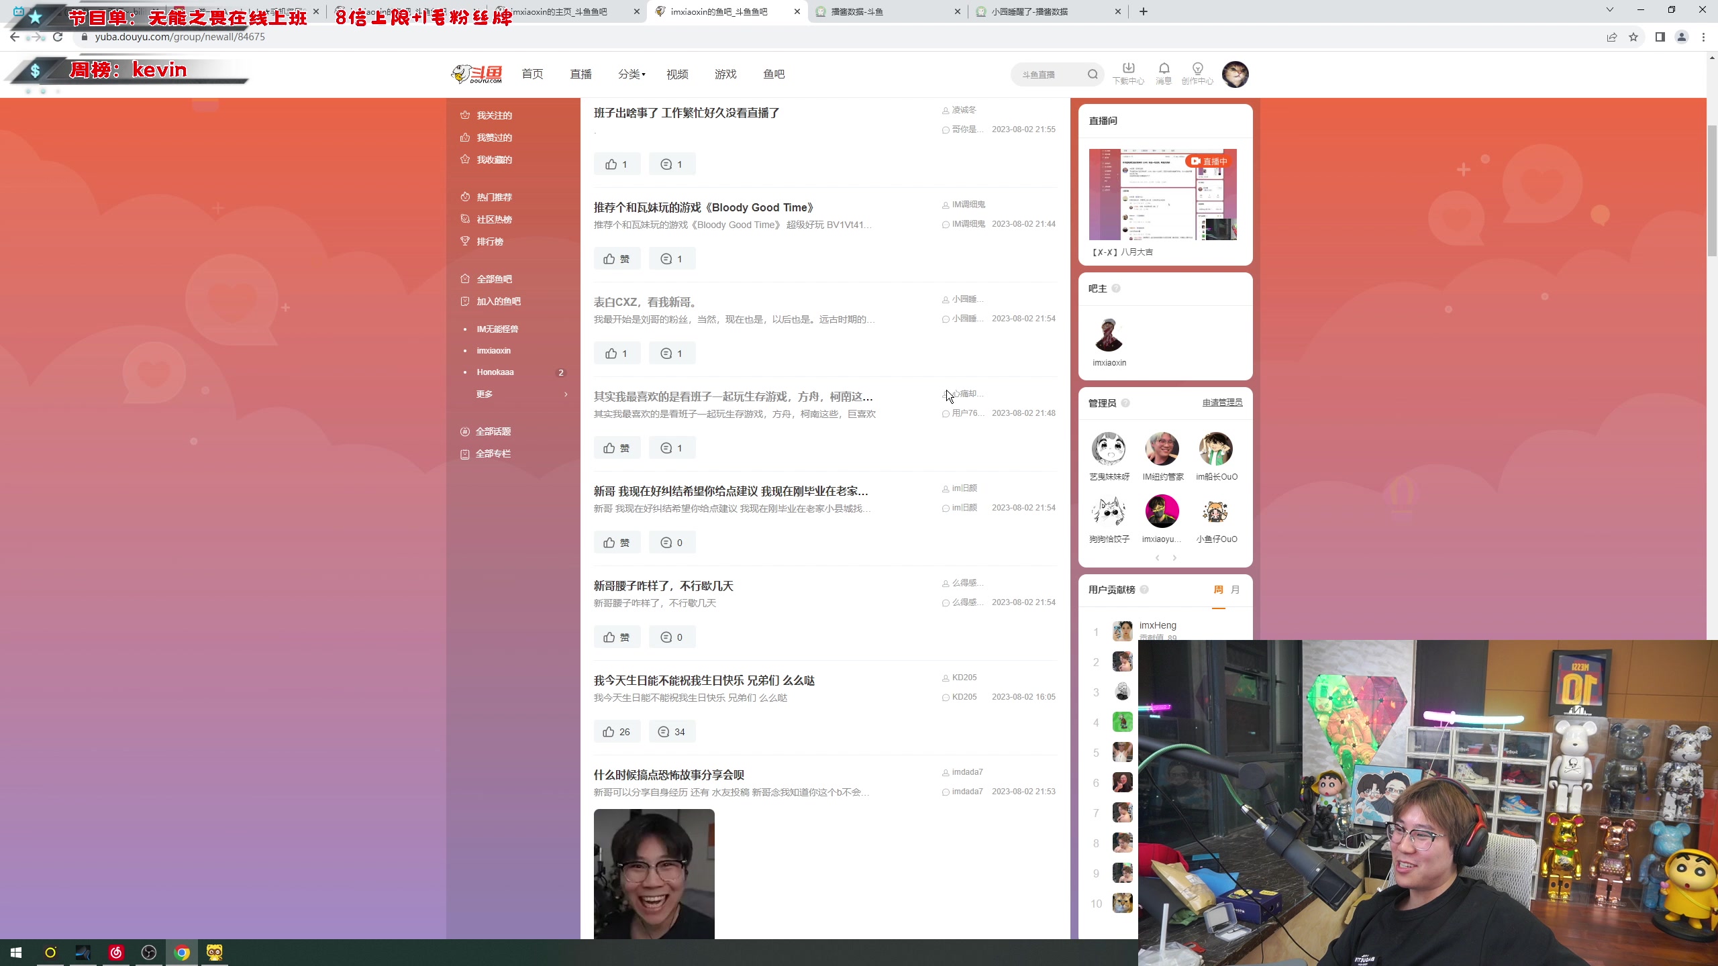
Task: Click the search magnifier icon
Action: click(1092, 74)
